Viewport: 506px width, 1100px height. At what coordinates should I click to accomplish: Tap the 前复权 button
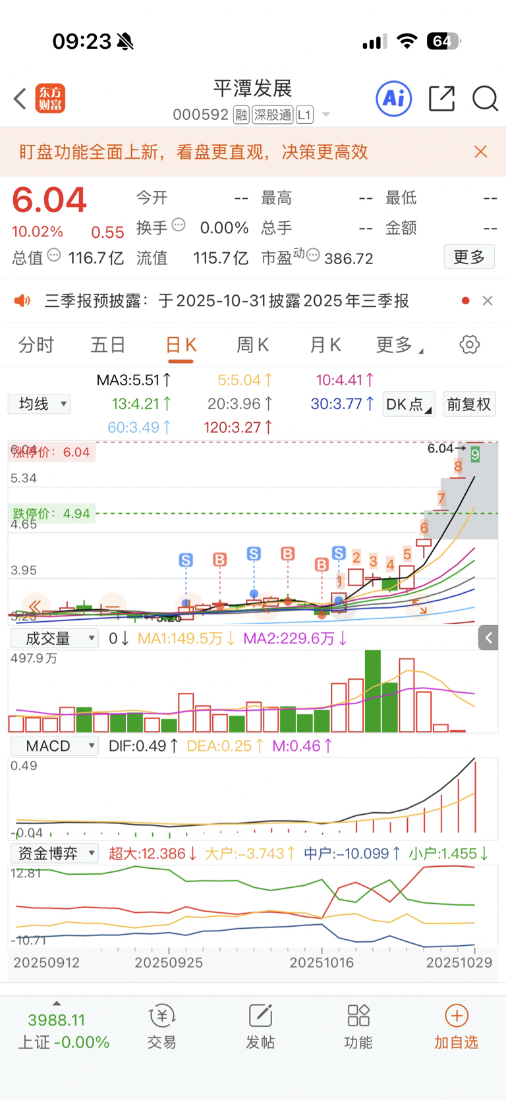click(x=469, y=404)
